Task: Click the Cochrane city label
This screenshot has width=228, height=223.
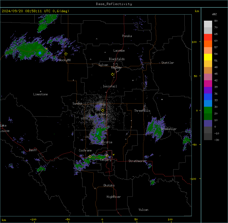Action: coord(85,150)
